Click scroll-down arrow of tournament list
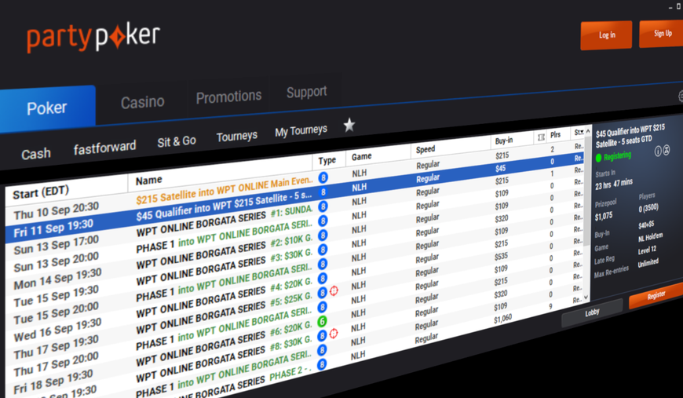The height and width of the screenshot is (398, 683). tap(586, 297)
